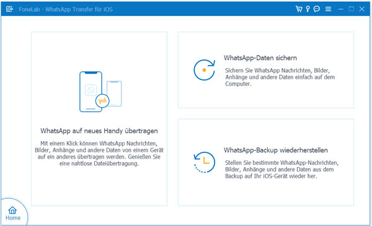
Task: Click the orange swap arrows badge
Action: pos(102,101)
